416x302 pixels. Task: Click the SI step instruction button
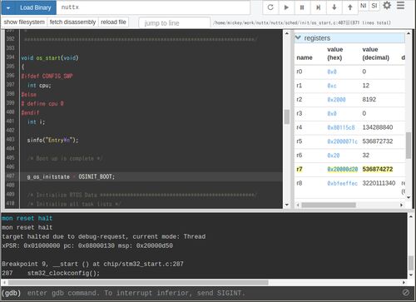click(x=374, y=6)
